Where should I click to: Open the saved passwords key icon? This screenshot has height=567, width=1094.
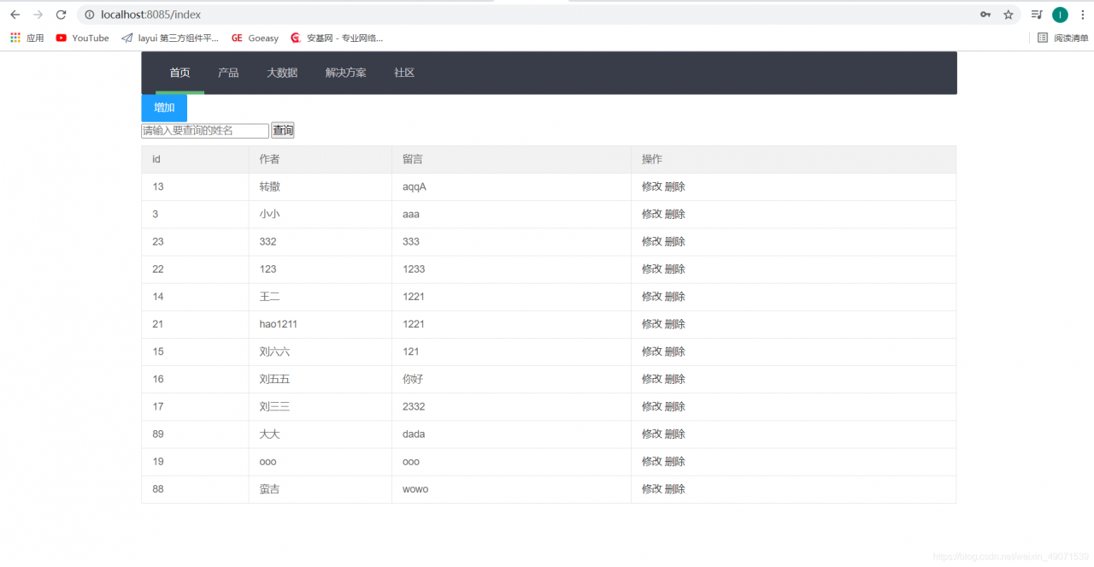(985, 15)
